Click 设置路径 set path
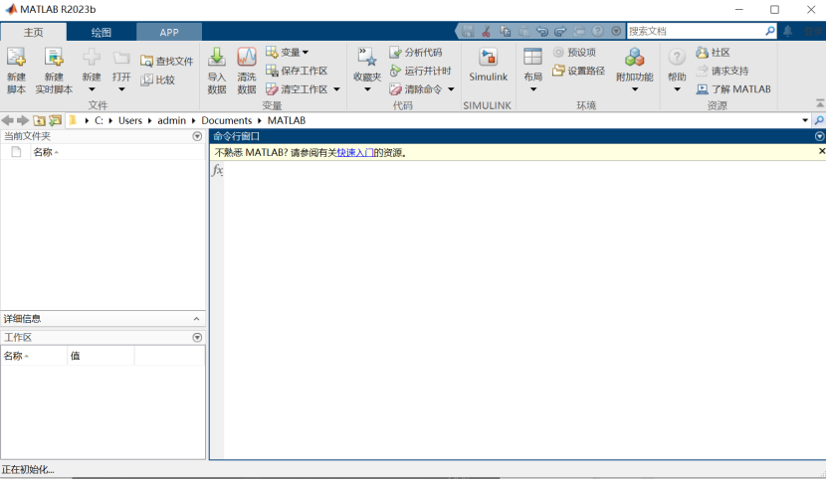The width and height of the screenshot is (827, 480). 578,71
